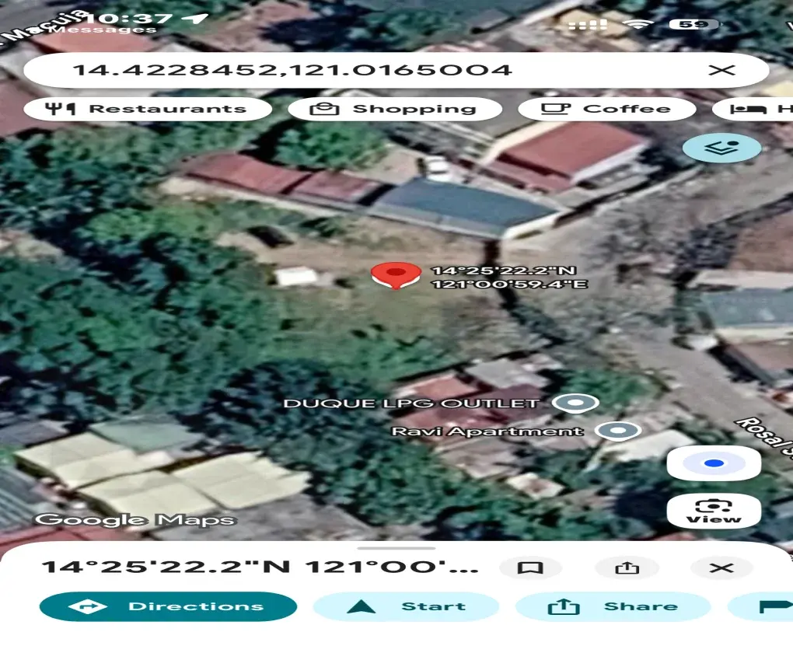The image size is (793, 653).
Task: Filter map by Restaurants
Action: (x=148, y=109)
